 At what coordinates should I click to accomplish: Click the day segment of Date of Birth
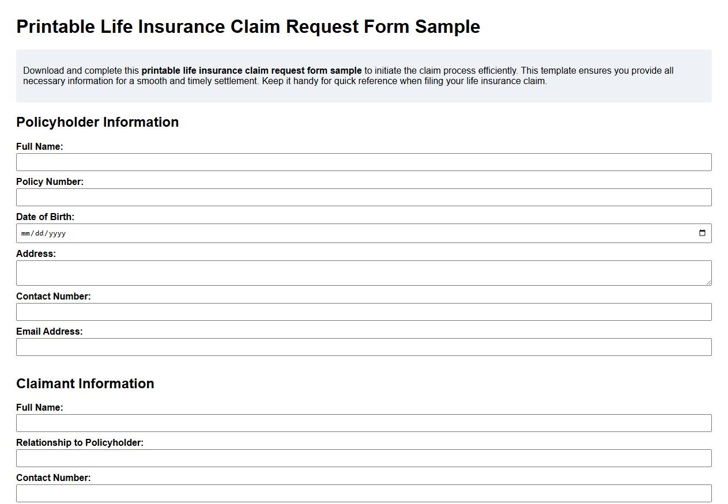tap(39, 233)
